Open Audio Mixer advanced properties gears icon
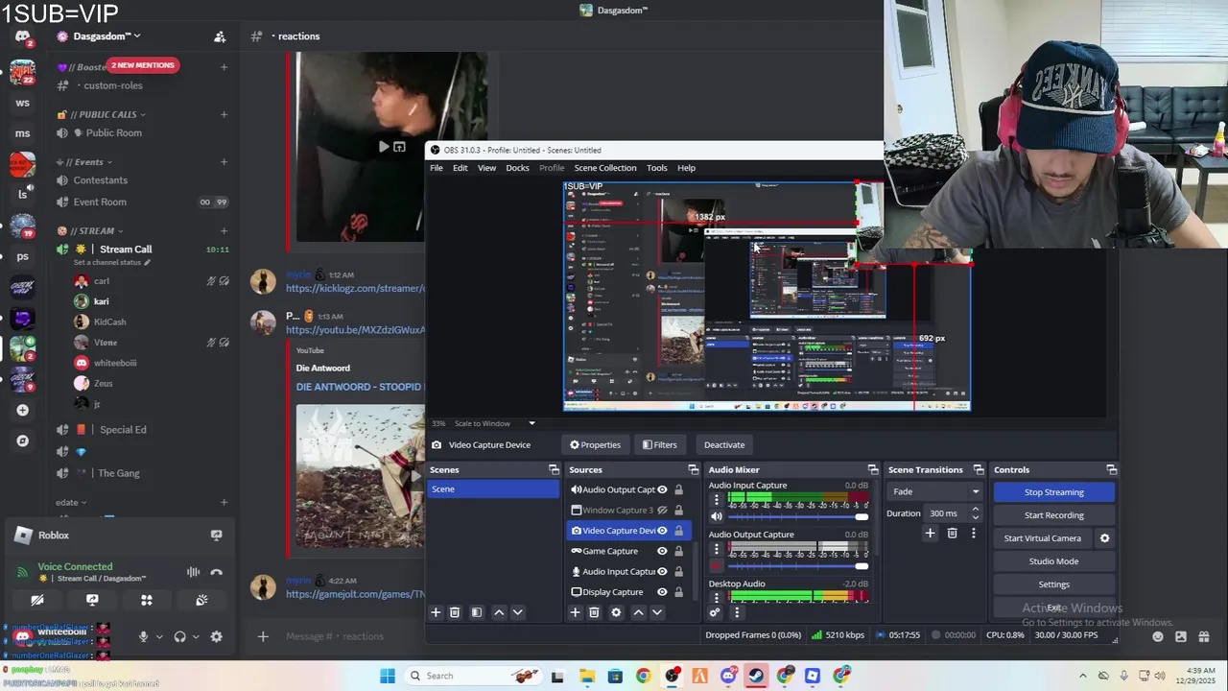This screenshot has height=691, width=1228. [x=715, y=612]
